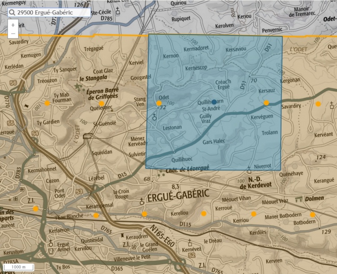This screenshot has height=274, width=337.
Task: Pick the orange marker near Ty Mab Fourman
Action: pos(47,103)
